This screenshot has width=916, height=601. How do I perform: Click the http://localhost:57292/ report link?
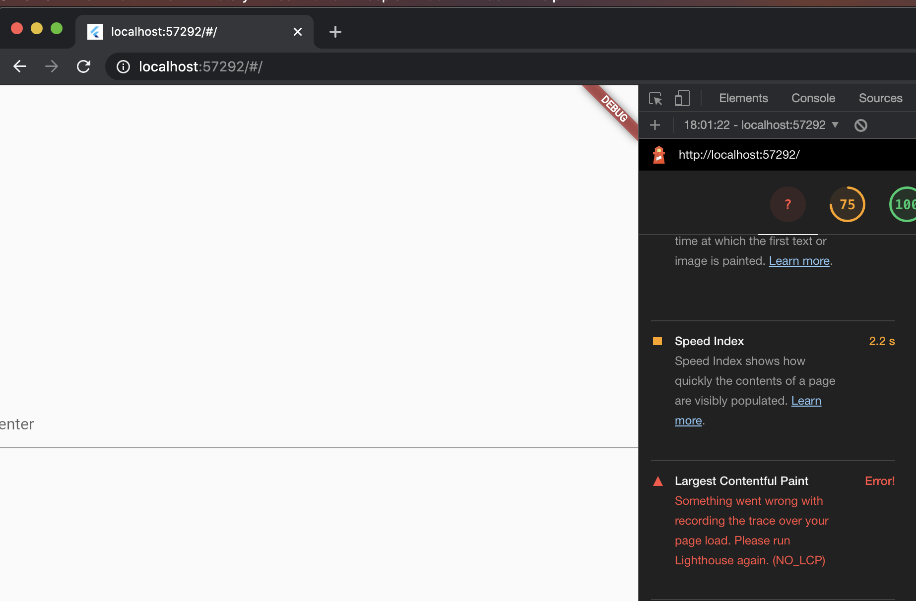click(739, 154)
